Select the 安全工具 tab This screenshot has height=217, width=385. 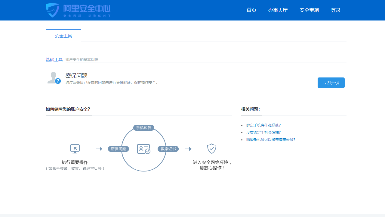[63, 36]
